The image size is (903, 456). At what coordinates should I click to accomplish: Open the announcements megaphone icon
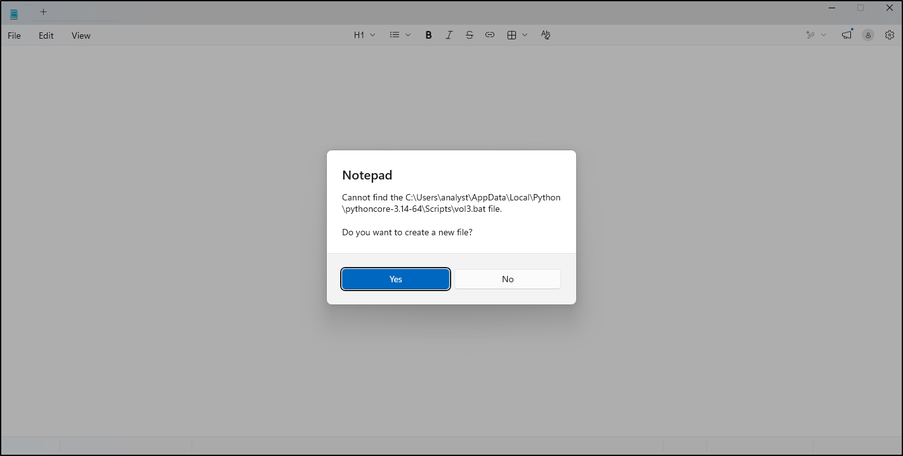pos(847,35)
